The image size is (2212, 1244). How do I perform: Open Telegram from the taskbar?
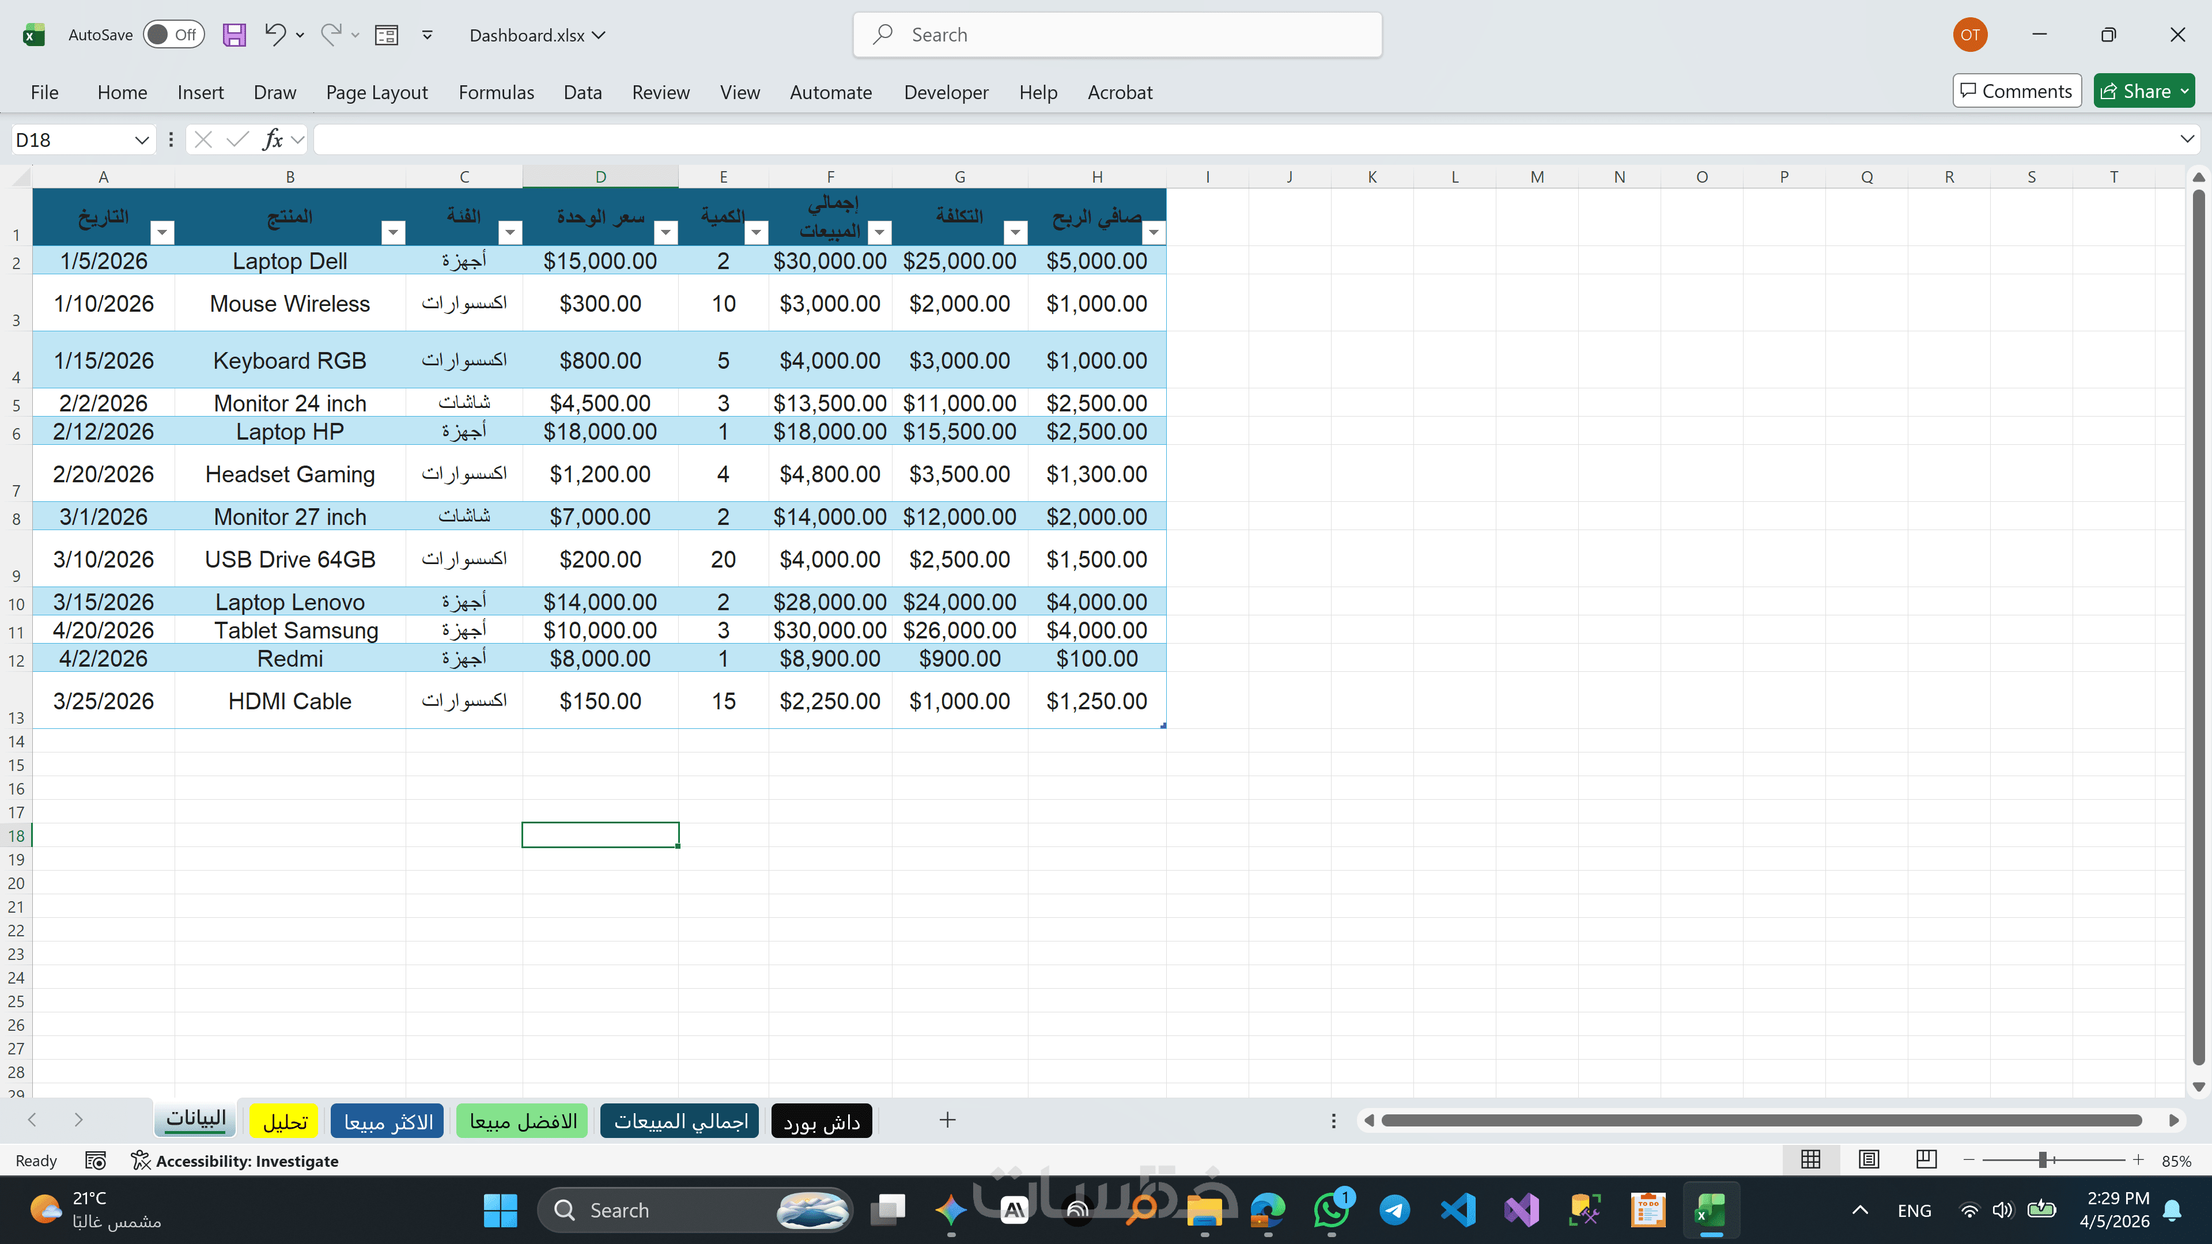[1394, 1211]
